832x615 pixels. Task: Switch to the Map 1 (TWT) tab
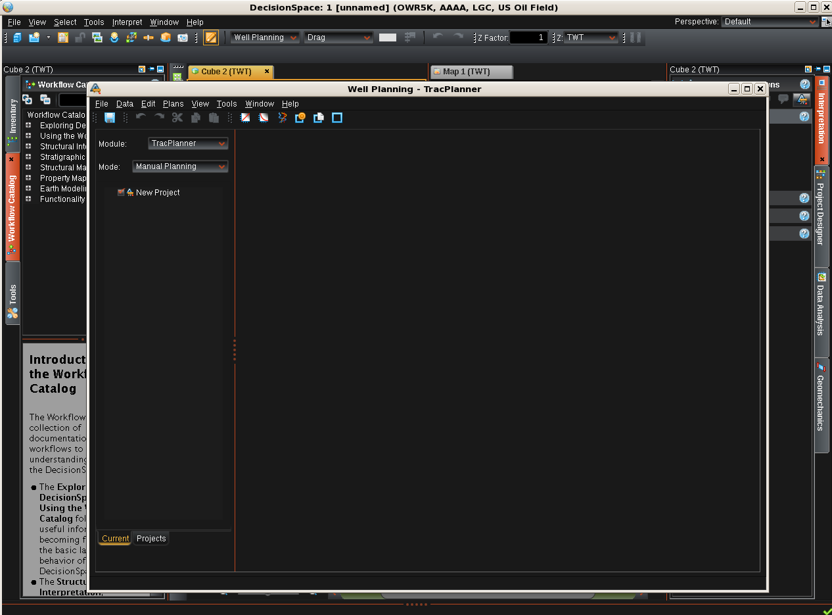click(471, 72)
